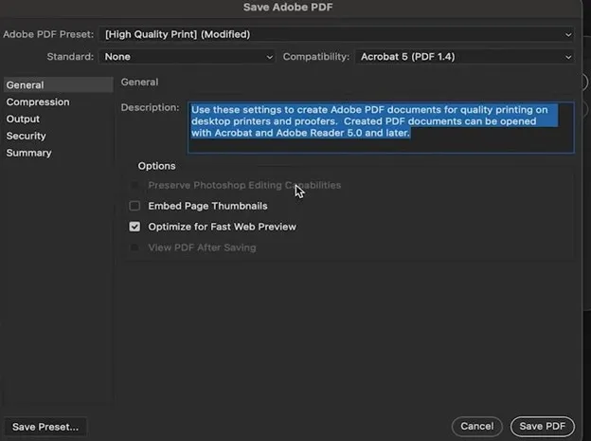Open the Compatibility dropdown Acrobat 5 (PDF 1.4)
Image resolution: width=591 pixels, height=441 pixels.
464,57
